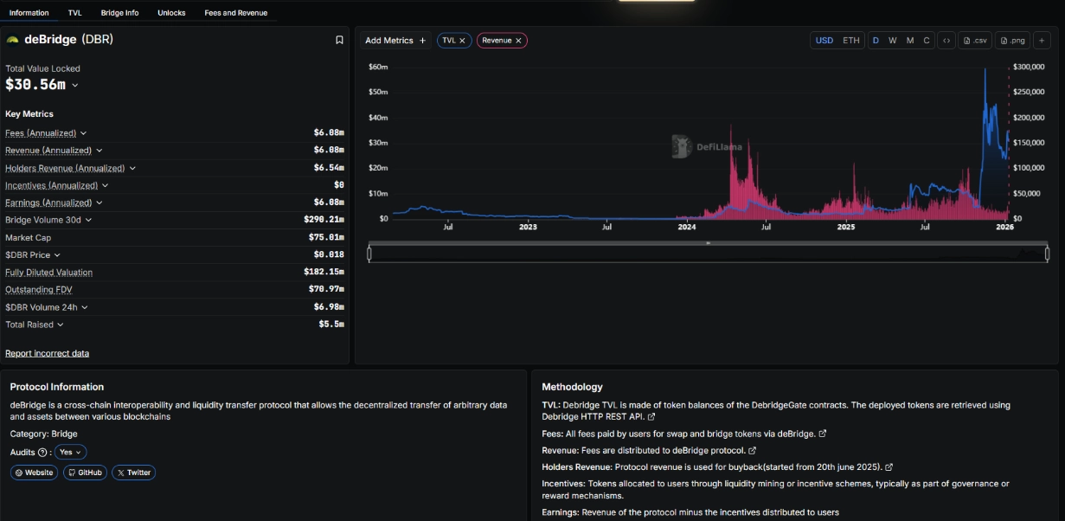1065x521 pixels.
Task: Download chart data as .csv
Action: [974, 41]
